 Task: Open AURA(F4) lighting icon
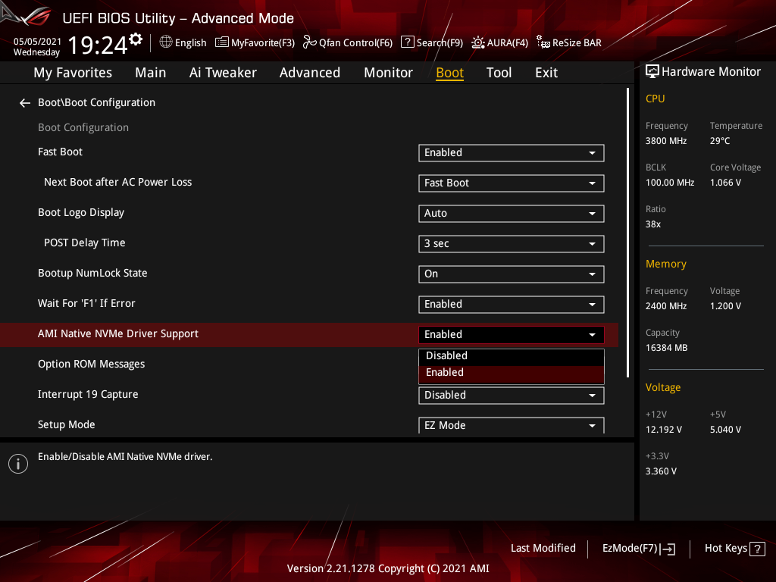tap(478, 42)
